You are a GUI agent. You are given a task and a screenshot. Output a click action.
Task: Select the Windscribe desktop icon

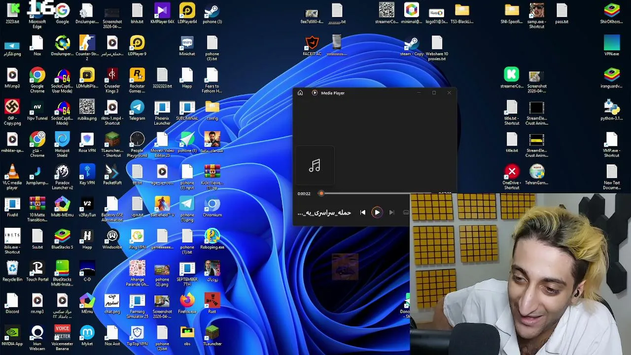click(x=112, y=239)
